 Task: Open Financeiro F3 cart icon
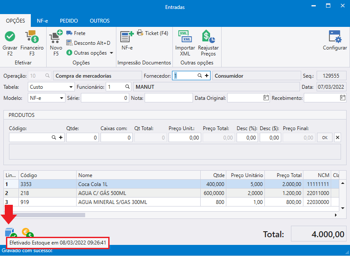pos(32,37)
